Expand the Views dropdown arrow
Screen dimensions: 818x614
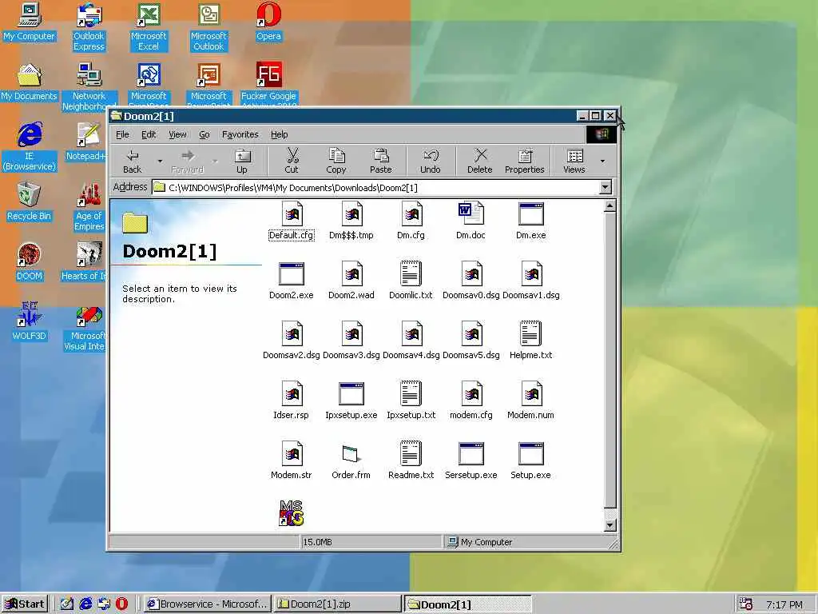point(602,161)
